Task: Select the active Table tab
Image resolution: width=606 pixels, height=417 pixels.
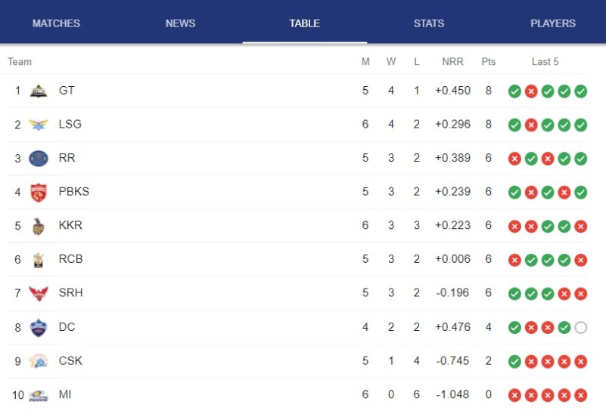Action: pyautogui.click(x=304, y=23)
